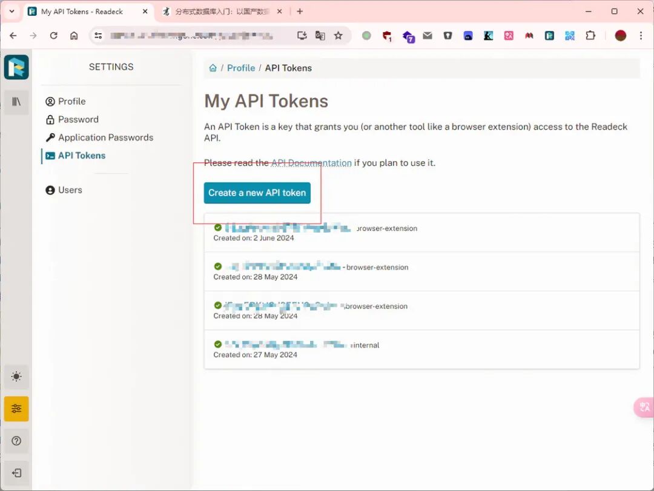Screen dimensions: 654x491
Task: Bookmark this page with star icon
Action: [x=339, y=36]
